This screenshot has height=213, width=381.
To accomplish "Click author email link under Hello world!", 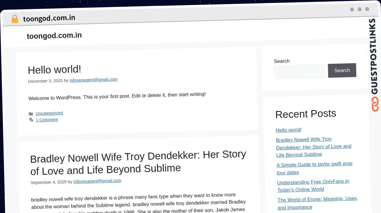I will click(94, 80).
